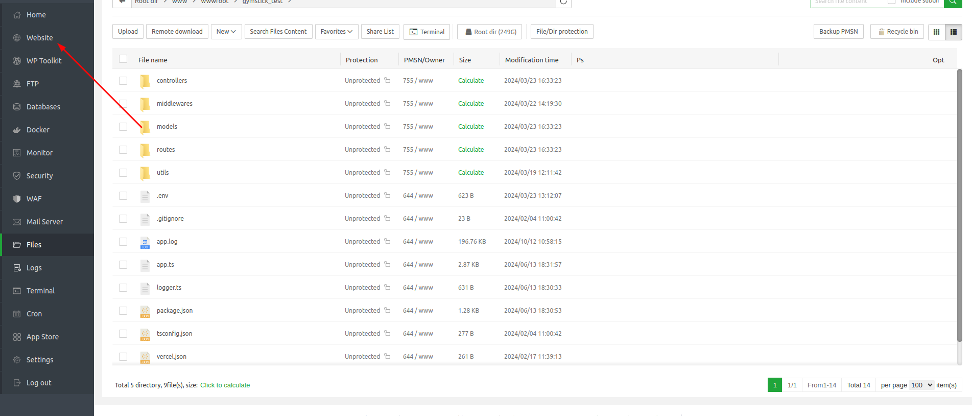Click the package.json file icon
The image size is (972, 416).
145,311
